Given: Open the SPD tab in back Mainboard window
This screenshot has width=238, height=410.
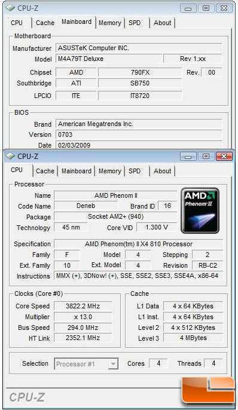Looking at the screenshot, I should pos(135,23).
